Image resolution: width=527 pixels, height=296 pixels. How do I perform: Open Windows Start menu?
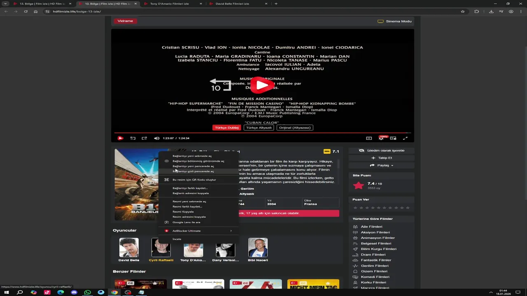point(7,292)
